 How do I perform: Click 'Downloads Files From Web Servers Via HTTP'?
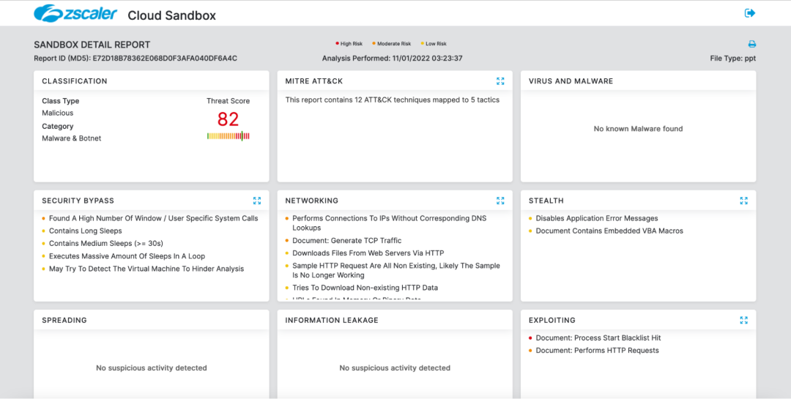point(368,253)
